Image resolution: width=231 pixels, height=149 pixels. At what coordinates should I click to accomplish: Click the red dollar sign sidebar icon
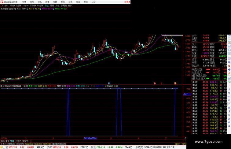click(229, 66)
